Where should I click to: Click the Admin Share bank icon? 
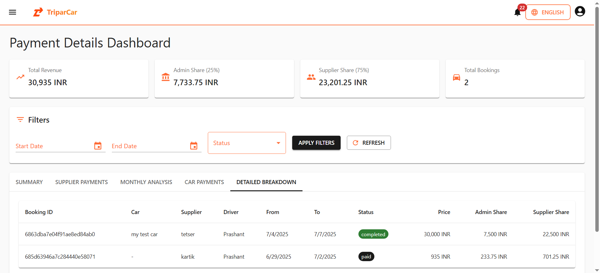(166, 77)
